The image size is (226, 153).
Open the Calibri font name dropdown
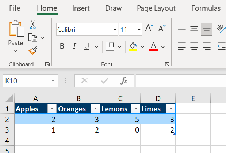(115, 30)
